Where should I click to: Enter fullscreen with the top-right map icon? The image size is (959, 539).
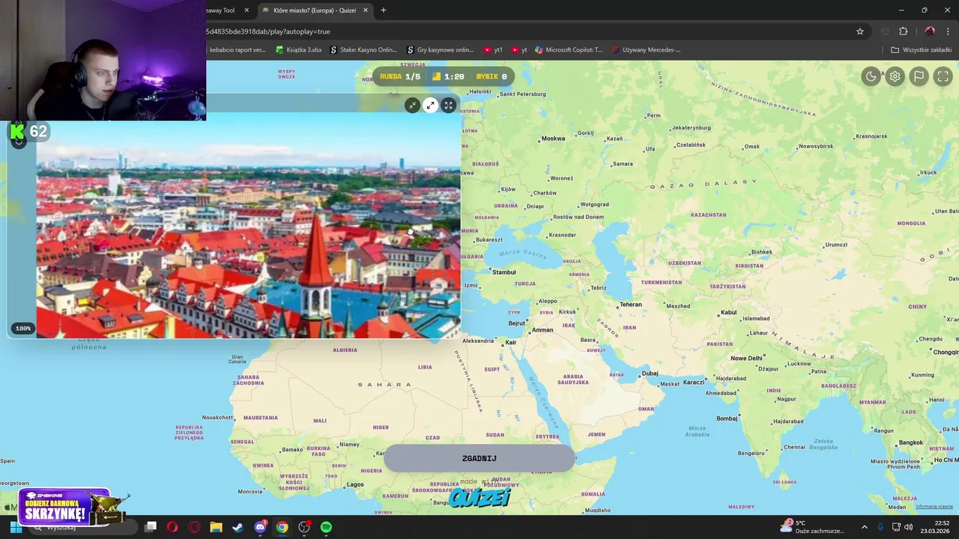tap(943, 76)
